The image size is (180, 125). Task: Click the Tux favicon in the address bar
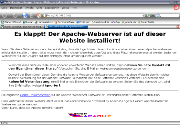[46, 15]
